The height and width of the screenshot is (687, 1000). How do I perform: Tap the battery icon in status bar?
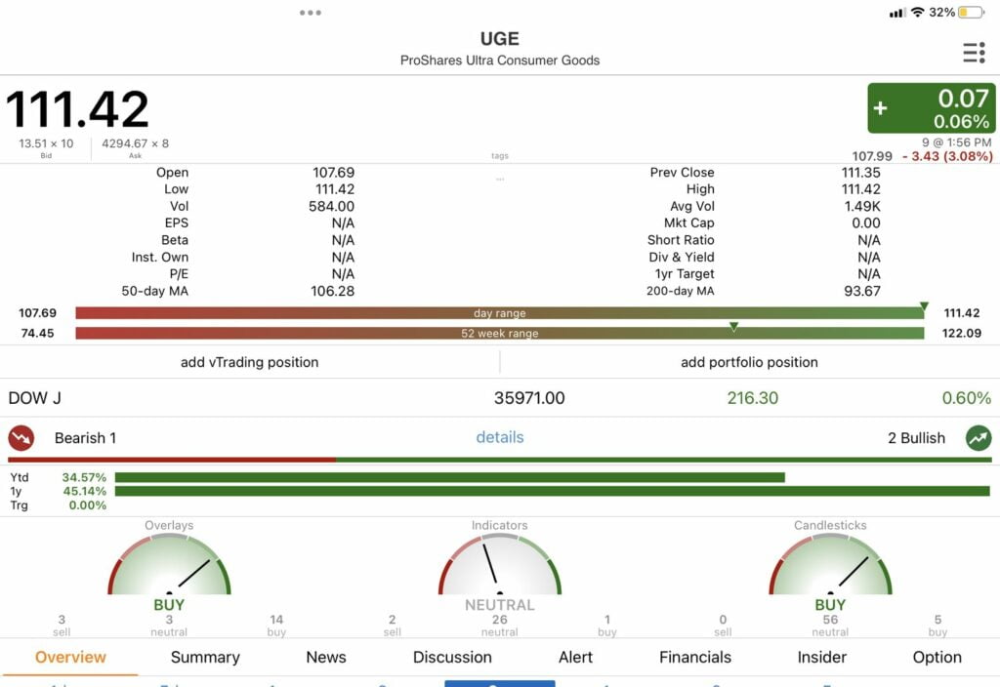[971, 13]
